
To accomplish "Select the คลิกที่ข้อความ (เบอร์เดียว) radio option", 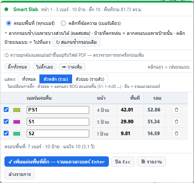I will tap(63, 23).
